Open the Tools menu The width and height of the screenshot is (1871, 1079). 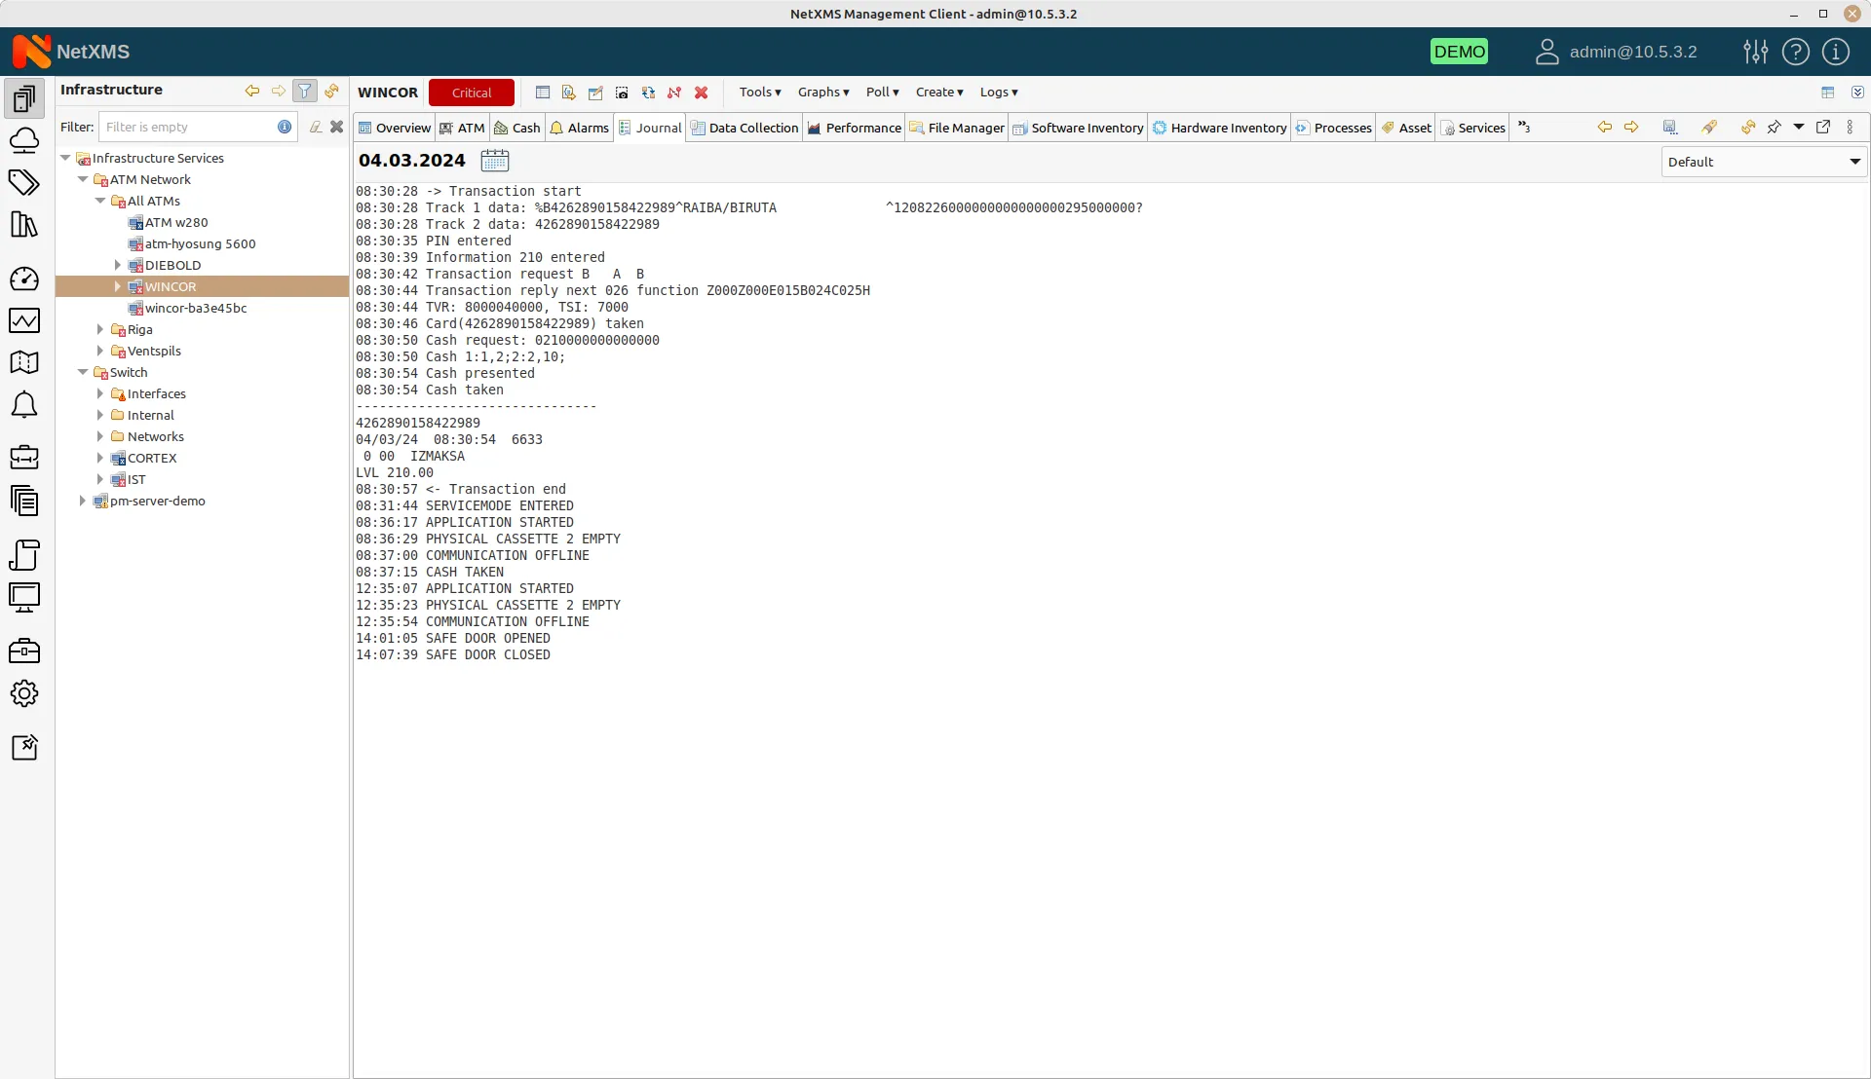click(758, 92)
